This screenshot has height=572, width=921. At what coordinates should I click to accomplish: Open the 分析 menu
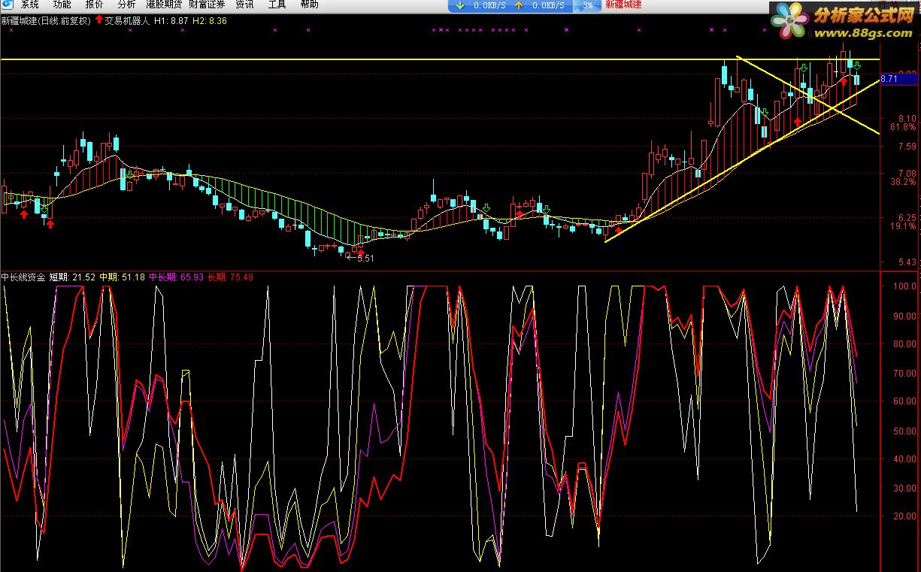(x=127, y=5)
